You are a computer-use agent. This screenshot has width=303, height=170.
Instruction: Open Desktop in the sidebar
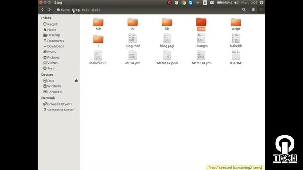click(52, 35)
